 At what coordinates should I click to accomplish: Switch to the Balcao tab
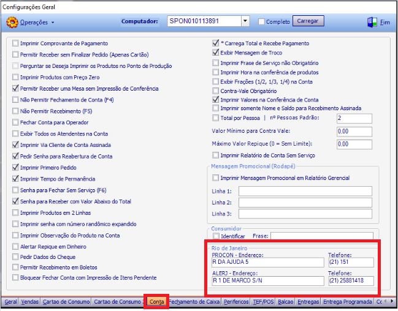tap(286, 302)
